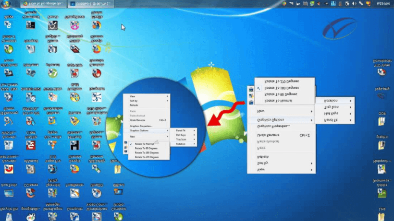This screenshot has height=221, width=394.
Task: Switch to the 'How to fix upside do...' taskbar window
Action: coord(43,4)
